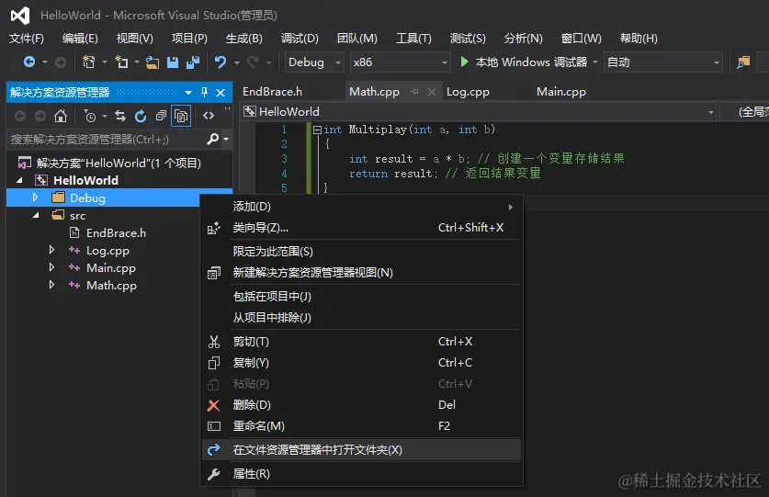The width and height of the screenshot is (769, 497).
Task: Click the Rename icon in the context menu
Action: tap(214, 426)
